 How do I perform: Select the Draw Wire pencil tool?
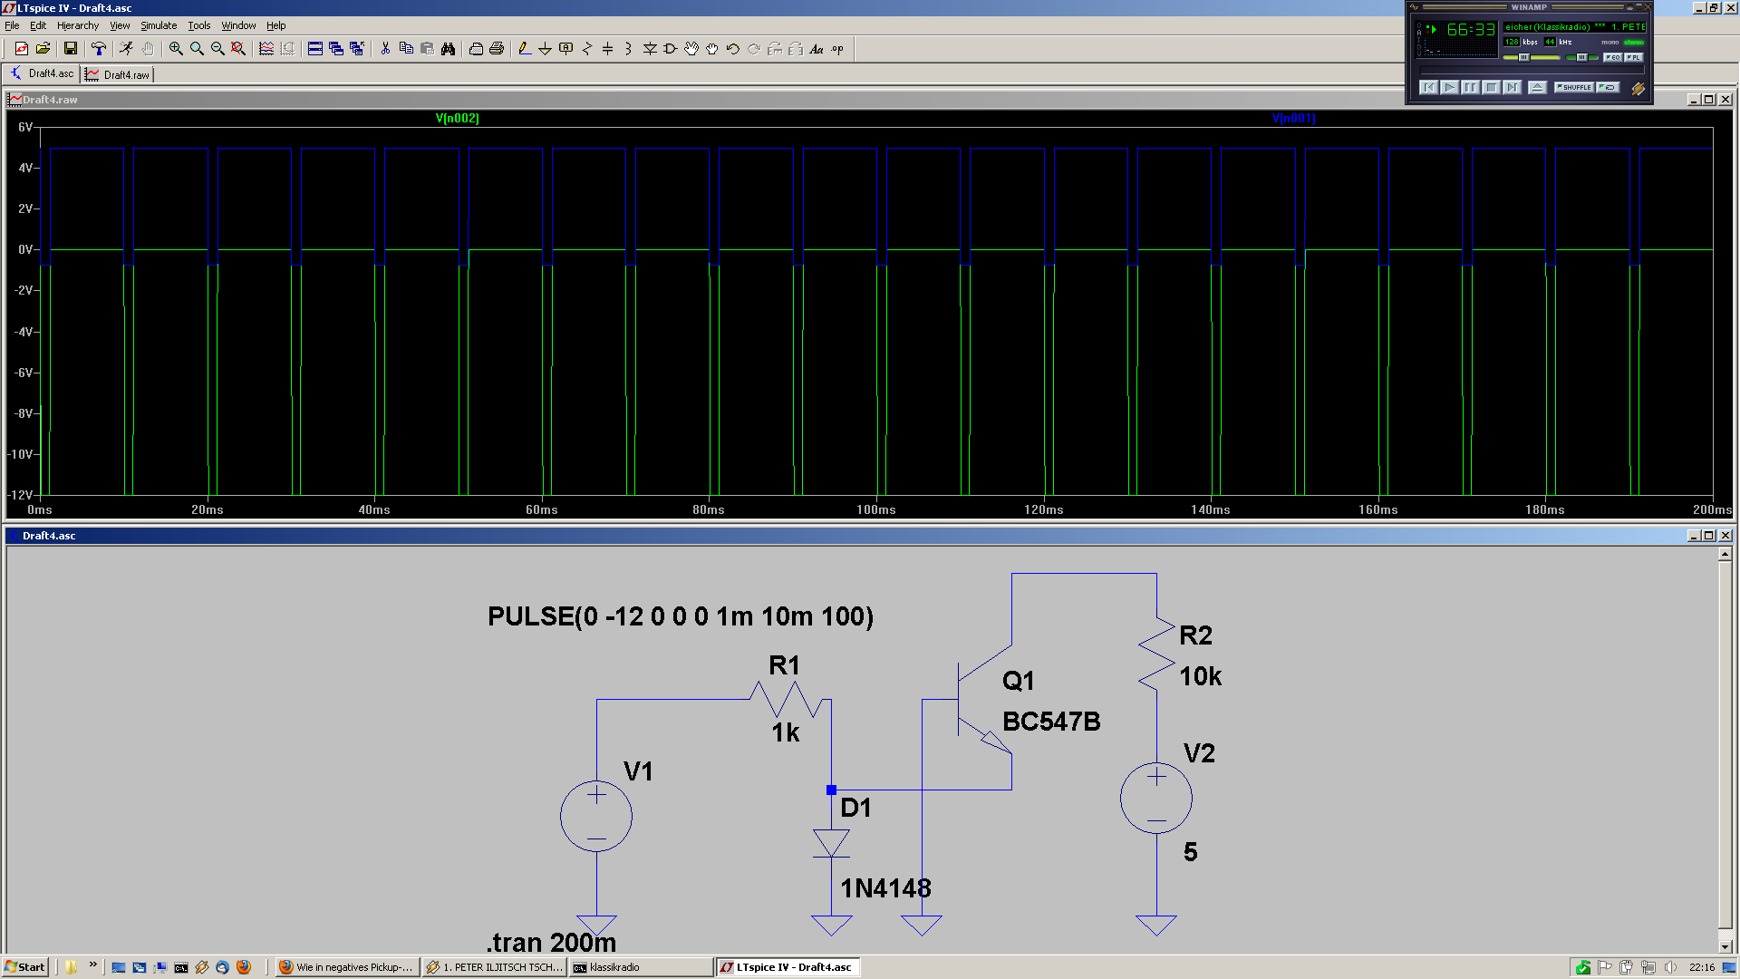(x=524, y=49)
